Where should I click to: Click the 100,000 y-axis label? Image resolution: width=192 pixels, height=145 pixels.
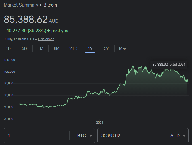point(9,72)
